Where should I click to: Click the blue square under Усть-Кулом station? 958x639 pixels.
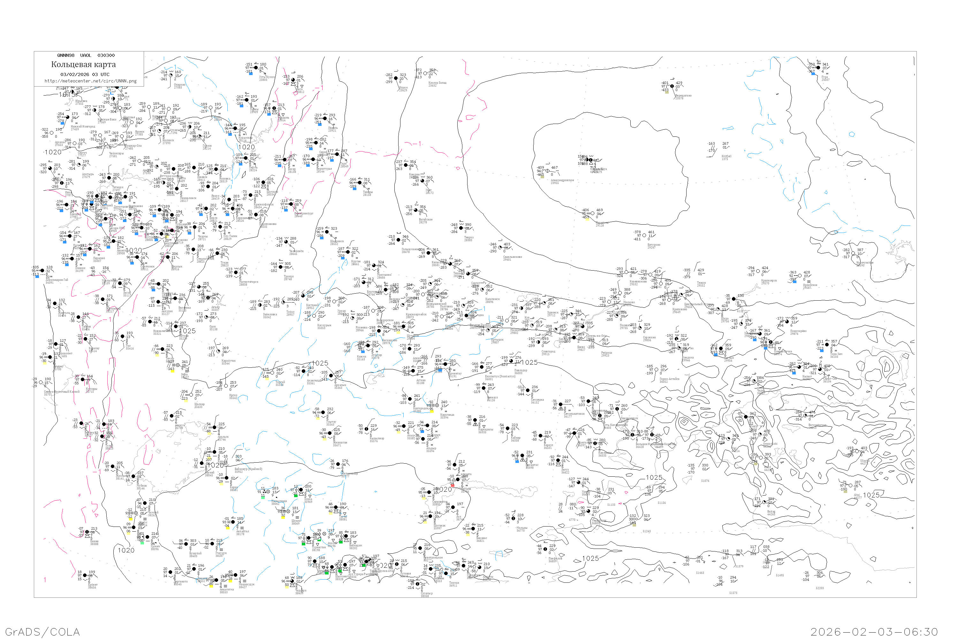click(251, 74)
